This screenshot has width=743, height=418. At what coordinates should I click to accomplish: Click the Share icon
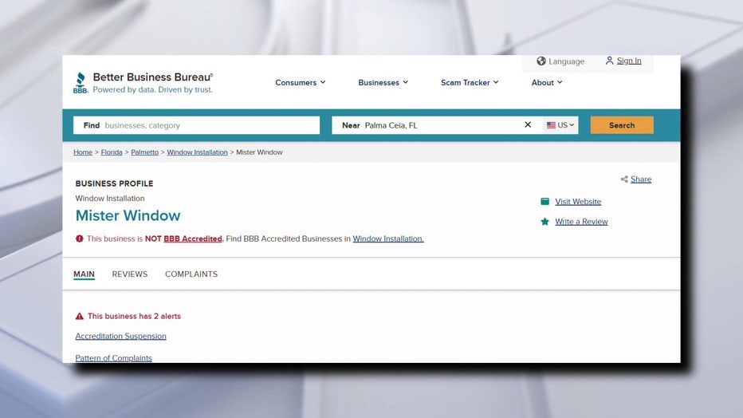tap(624, 179)
